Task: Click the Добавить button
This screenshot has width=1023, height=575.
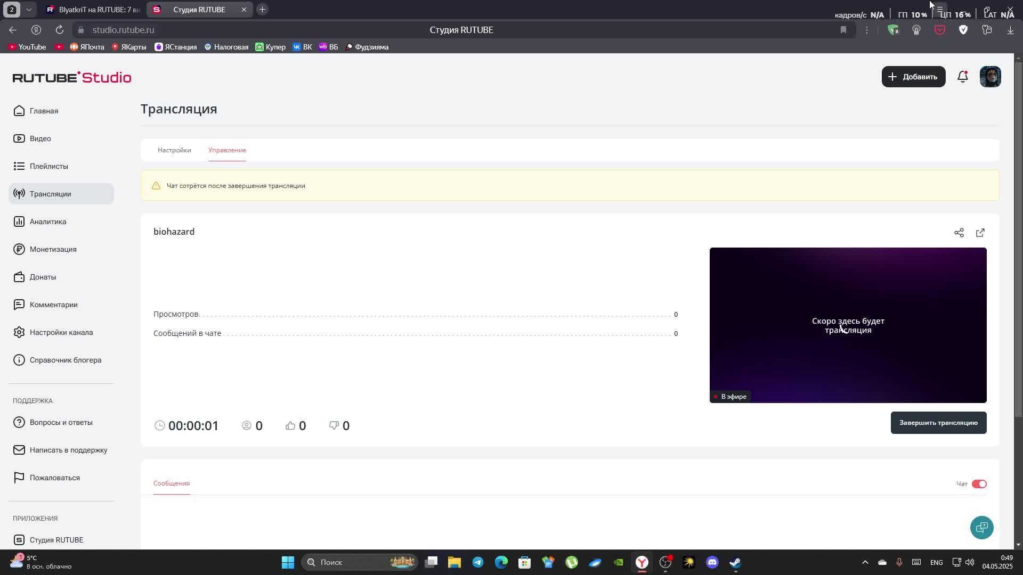Action: point(913,77)
